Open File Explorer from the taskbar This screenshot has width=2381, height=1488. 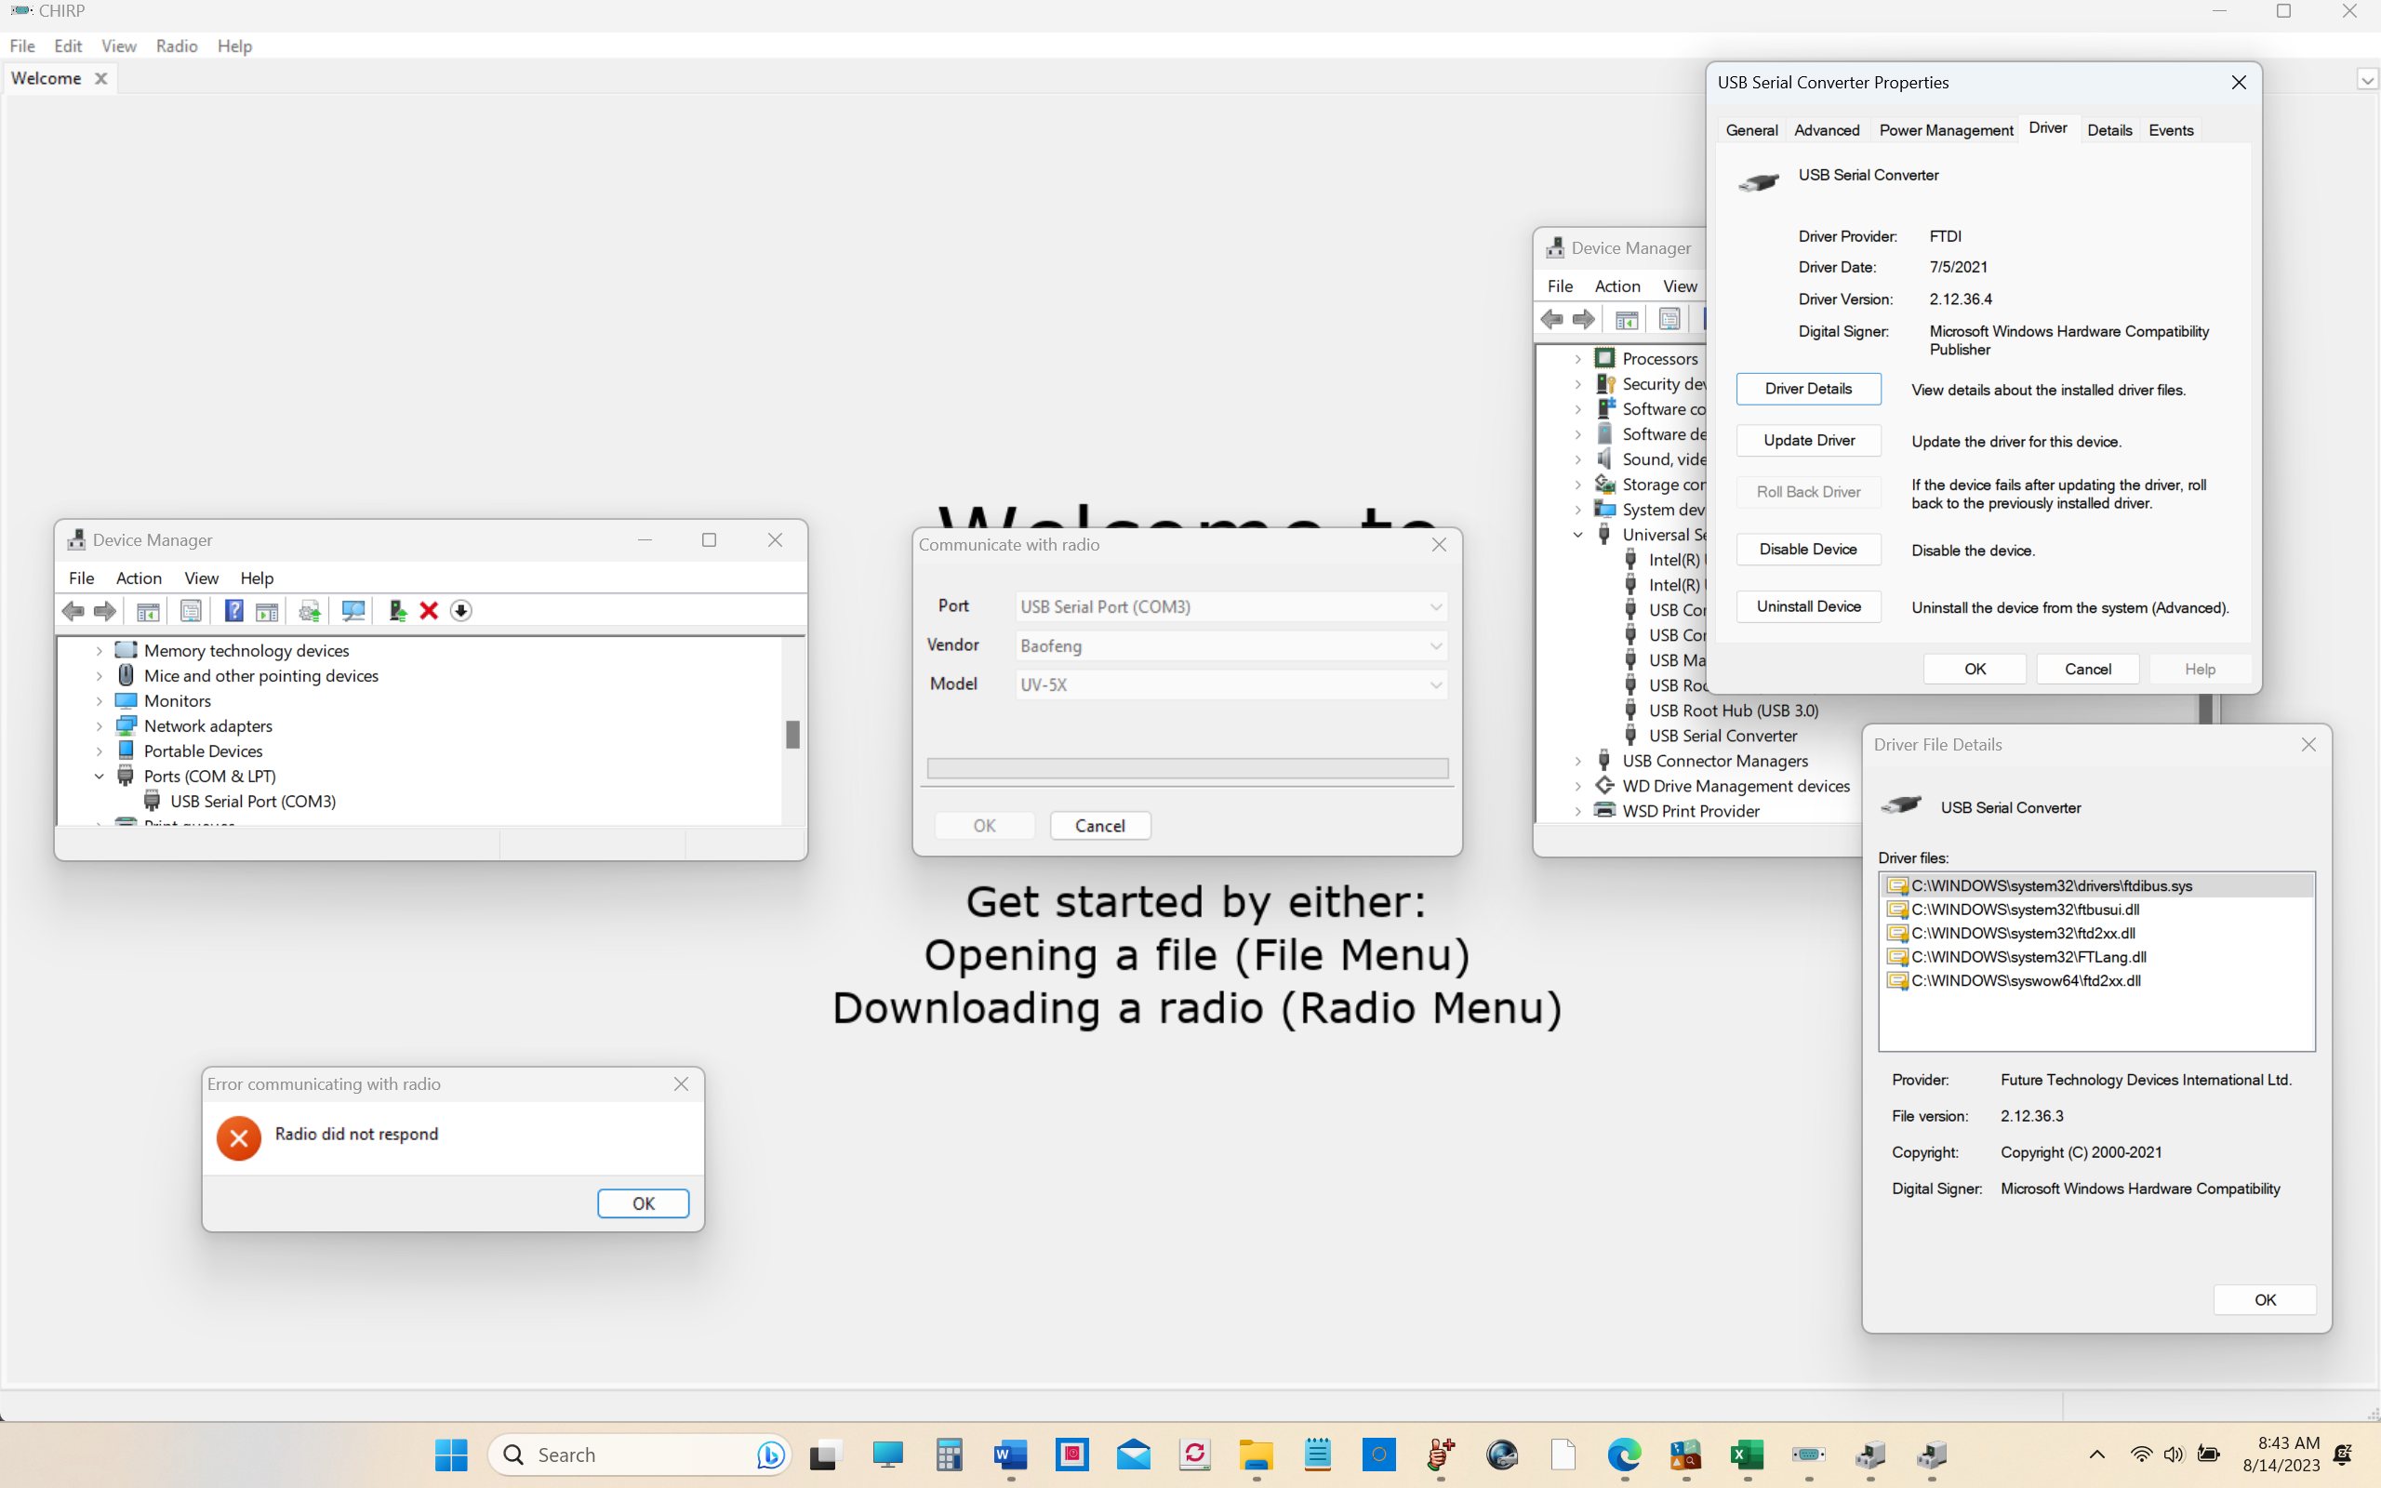coord(1256,1455)
